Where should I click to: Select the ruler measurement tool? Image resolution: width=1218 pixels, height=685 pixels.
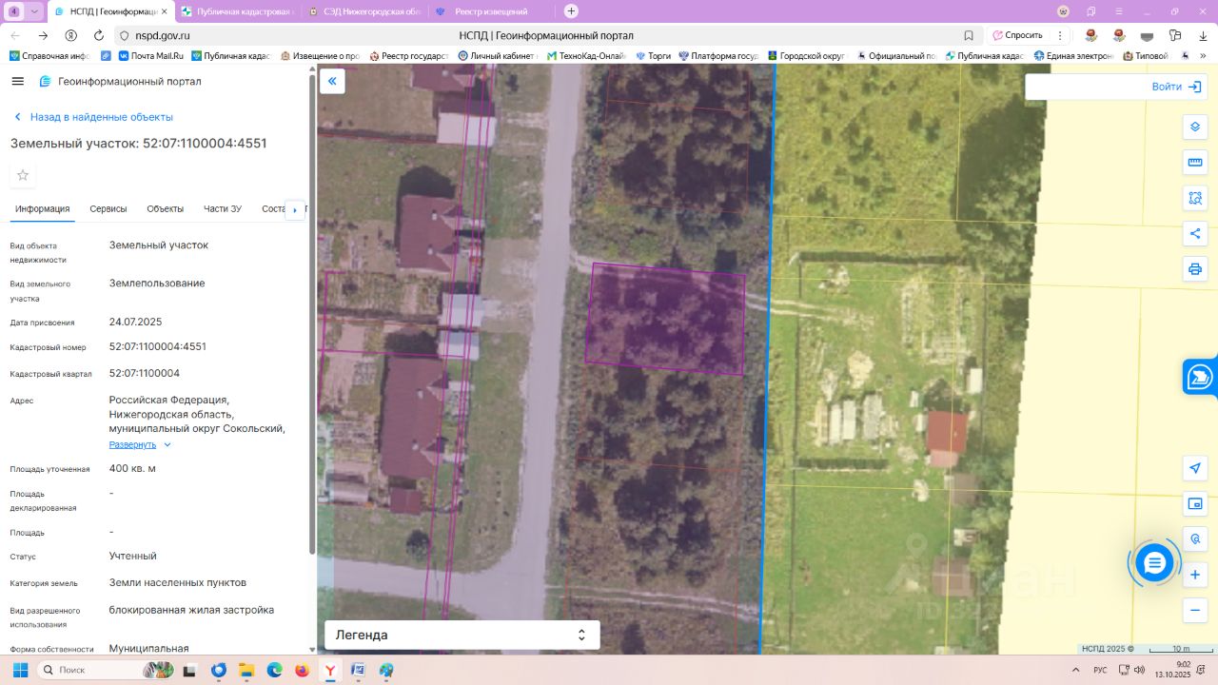pyautogui.click(x=1195, y=163)
